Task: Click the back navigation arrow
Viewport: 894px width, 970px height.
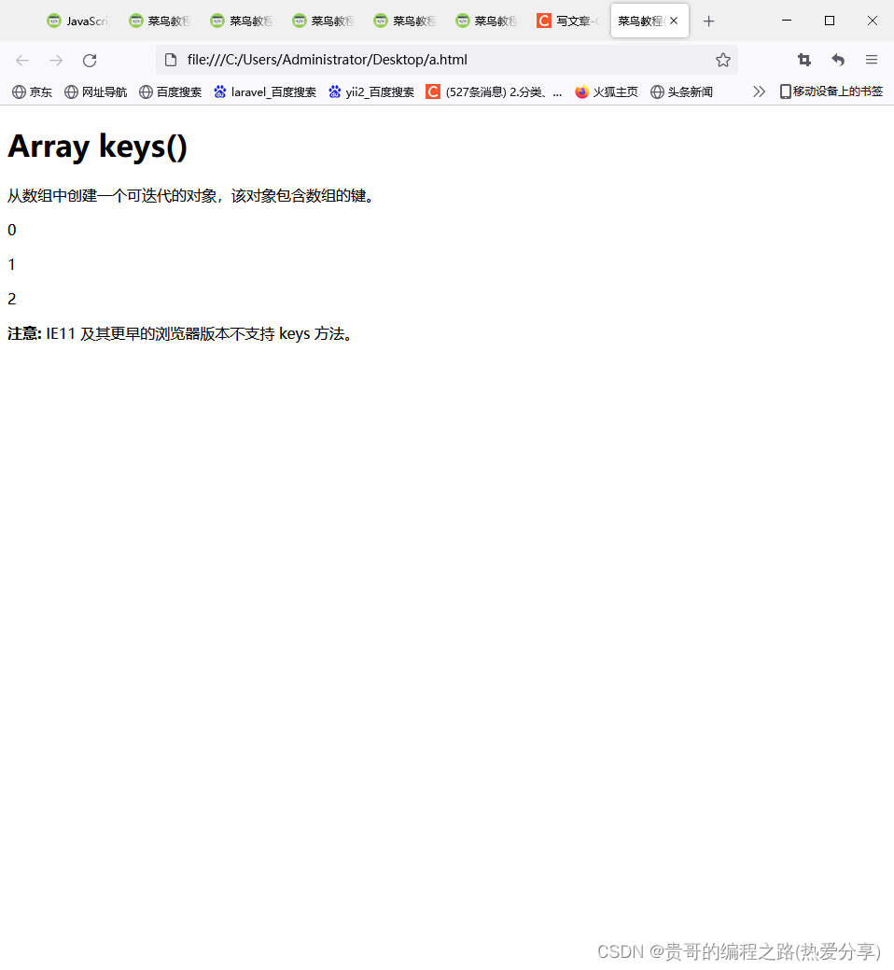Action: coord(22,60)
